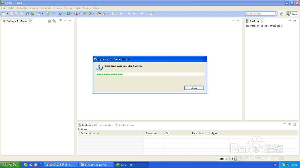Open the Project menu
Image resolution: width=300 pixels, height=168 pixels.
coord(69,8)
